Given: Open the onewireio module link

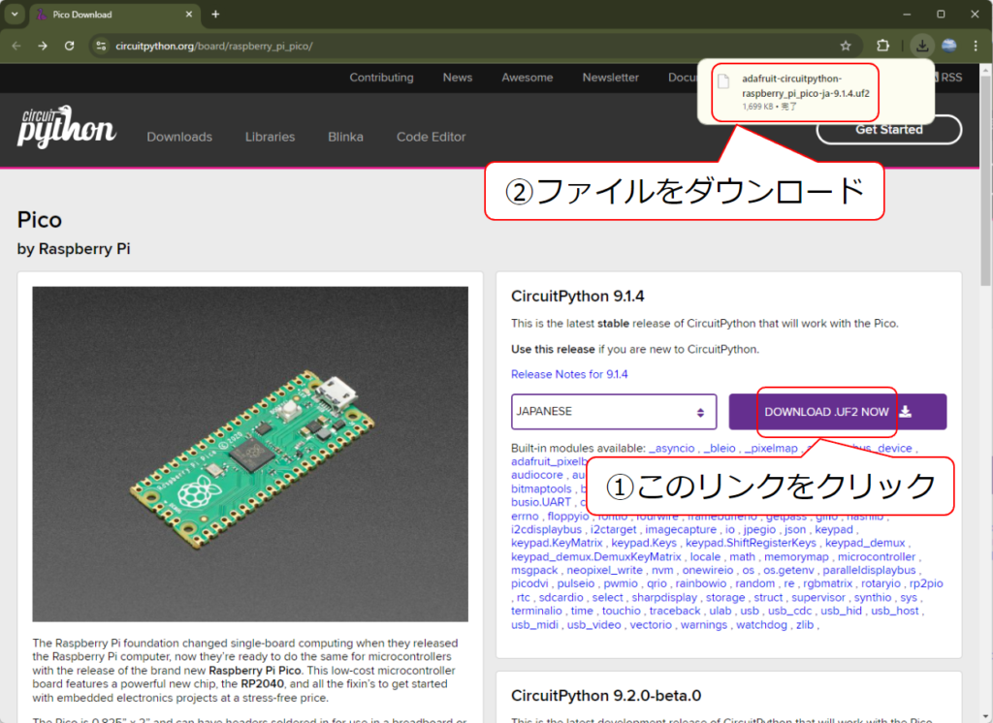Looking at the screenshot, I should point(707,571).
